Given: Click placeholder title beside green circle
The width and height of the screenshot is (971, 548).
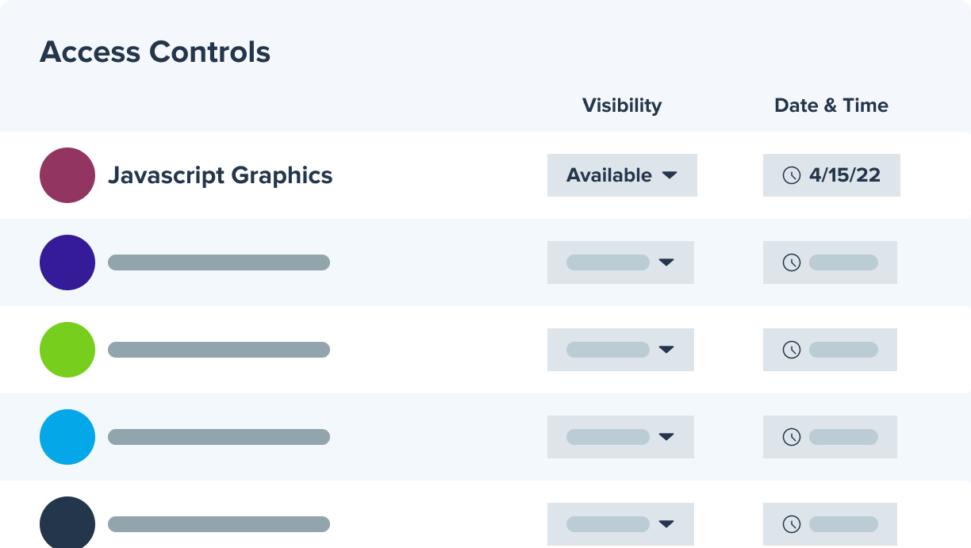Looking at the screenshot, I should [x=219, y=350].
